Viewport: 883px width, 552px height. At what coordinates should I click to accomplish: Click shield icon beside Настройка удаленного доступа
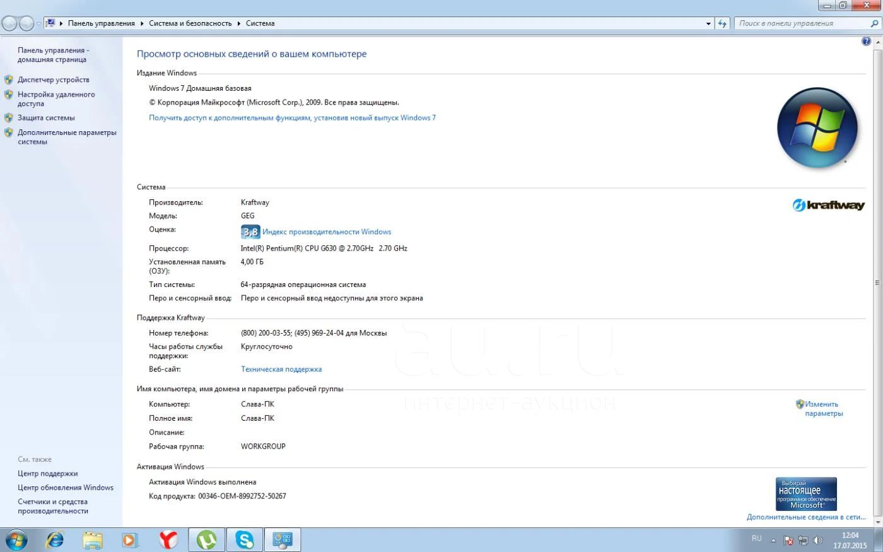[8, 95]
